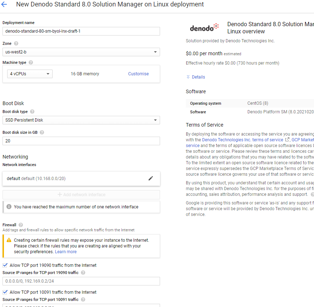
Task: Toggle Allow TCP port 10091 traffic checkbox
Action: 5,292
